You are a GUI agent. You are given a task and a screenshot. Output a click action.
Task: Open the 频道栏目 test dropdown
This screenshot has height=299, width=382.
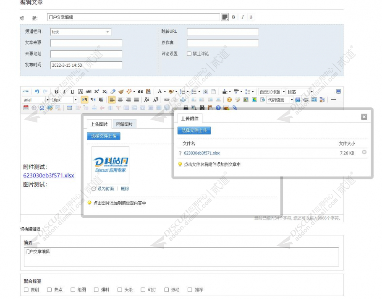(81, 32)
